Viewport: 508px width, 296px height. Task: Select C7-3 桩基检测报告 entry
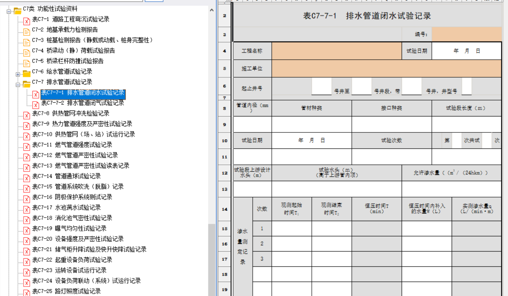point(93,40)
